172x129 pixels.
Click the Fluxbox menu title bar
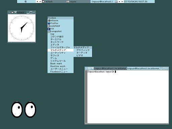point(60,18)
